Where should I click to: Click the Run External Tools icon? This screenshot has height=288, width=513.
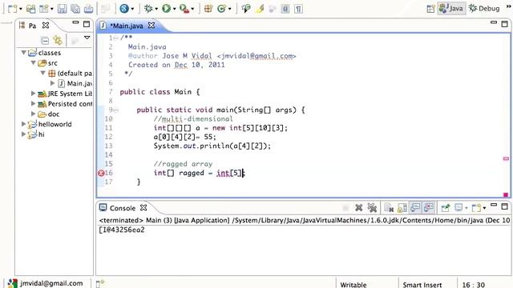pyautogui.click(x=184, y=9)
